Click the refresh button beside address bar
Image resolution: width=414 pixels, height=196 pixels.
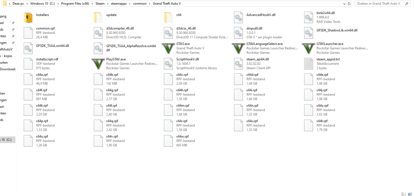(349, 4)
